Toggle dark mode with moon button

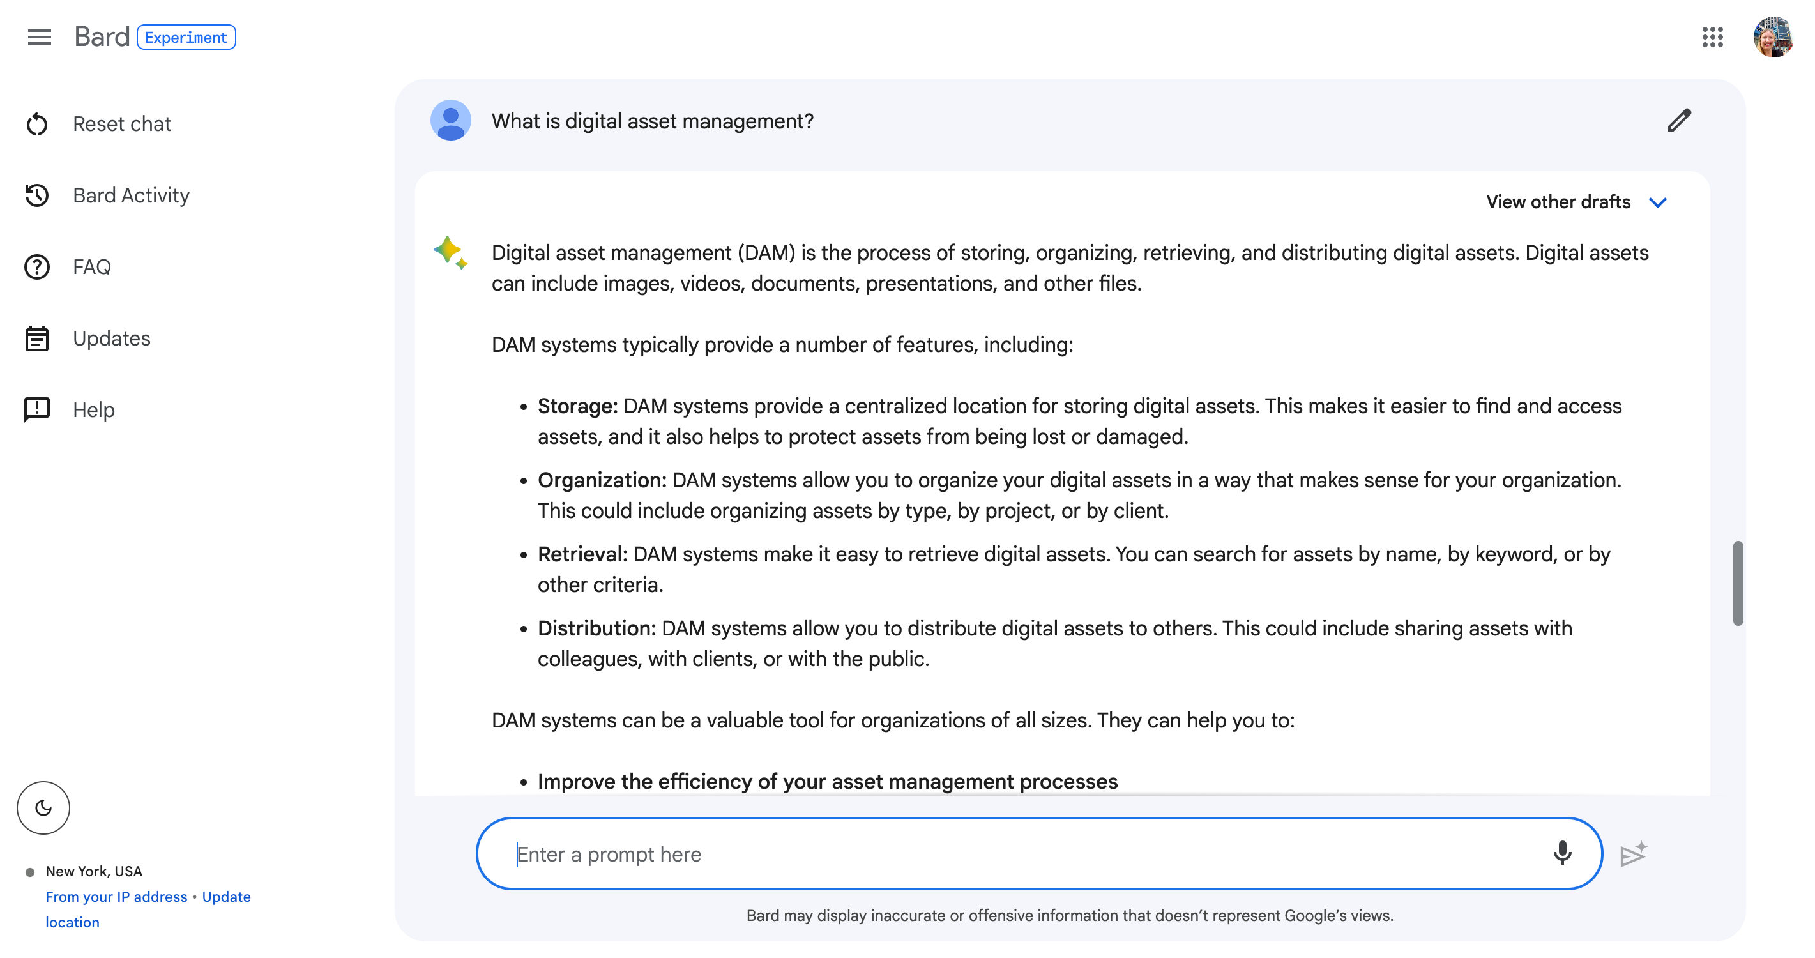[43, 808]
